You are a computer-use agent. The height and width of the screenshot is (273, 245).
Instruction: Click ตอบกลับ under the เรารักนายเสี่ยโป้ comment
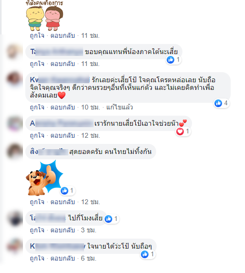[63, 135]
